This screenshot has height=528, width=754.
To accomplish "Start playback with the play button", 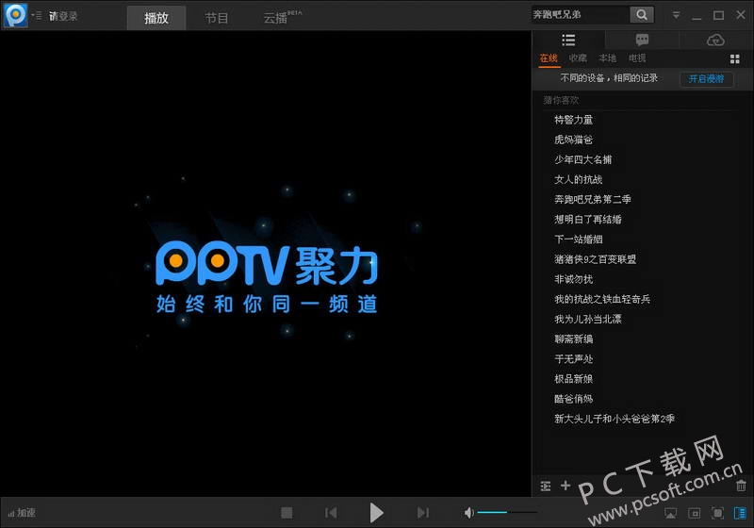I will point(376,513).
